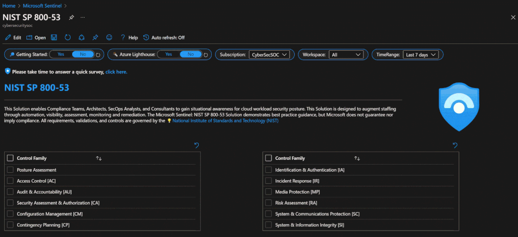Click the Incident Response [IR] row text
518x237 pixels.
pyautogui.click(x=297, y=181)
